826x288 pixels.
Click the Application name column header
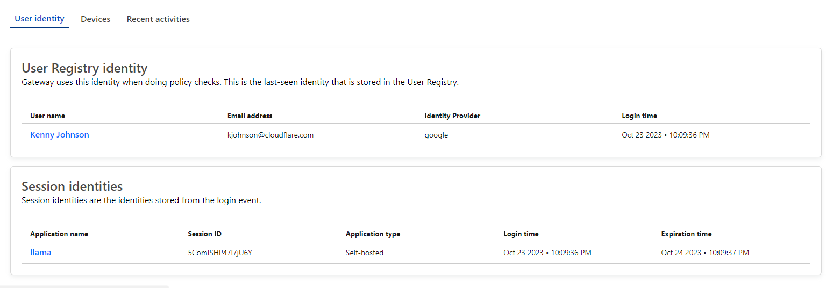pos(59,234)
